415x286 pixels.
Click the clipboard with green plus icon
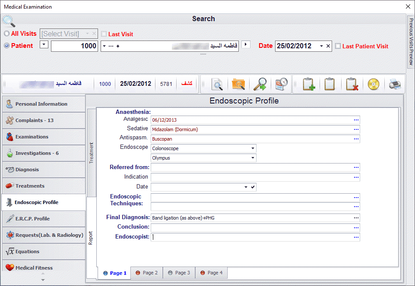pos(308,84)
